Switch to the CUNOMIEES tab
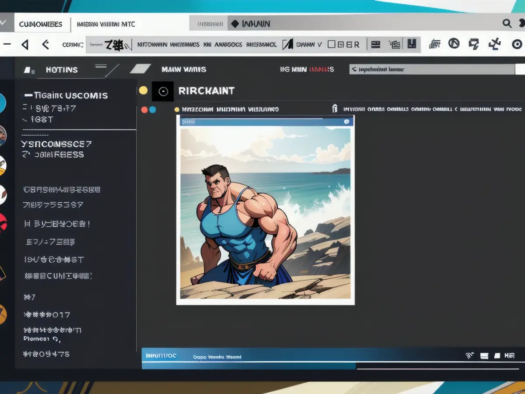 (x=41, y=24)
